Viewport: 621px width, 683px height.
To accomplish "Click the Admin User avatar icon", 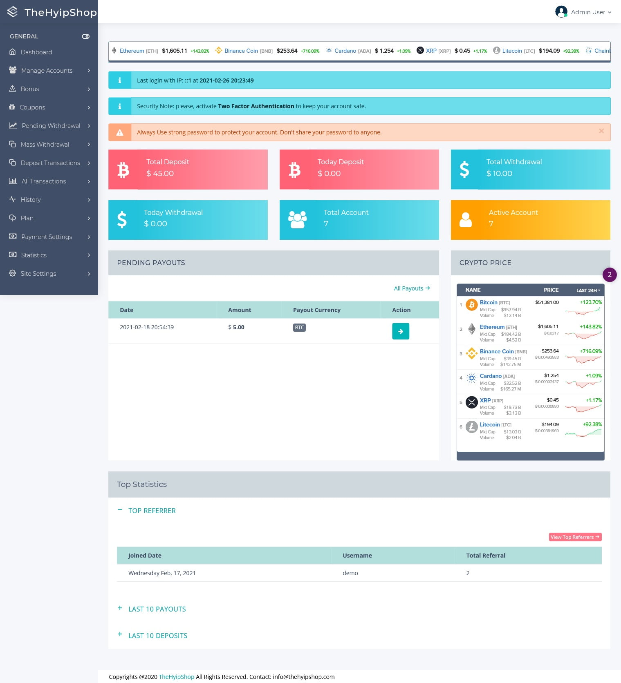I will tap(561, 11).
